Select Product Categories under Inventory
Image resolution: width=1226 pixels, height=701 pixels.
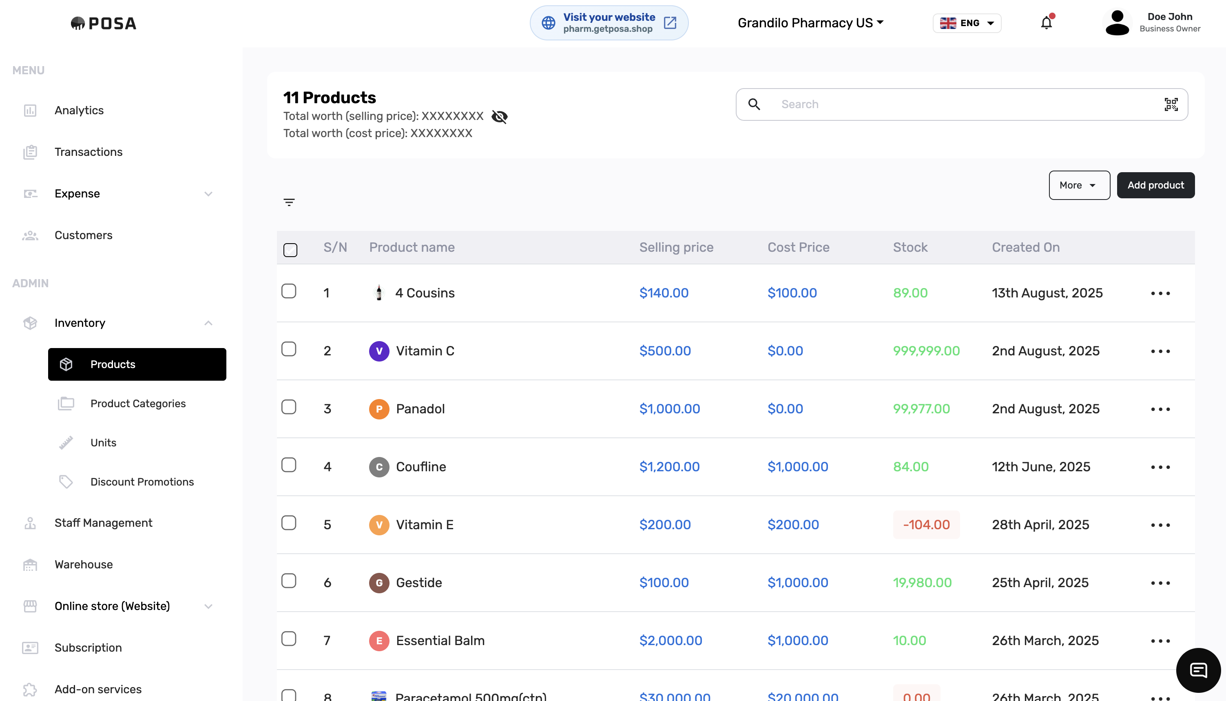pyautogui.click(x=137, y=404)
